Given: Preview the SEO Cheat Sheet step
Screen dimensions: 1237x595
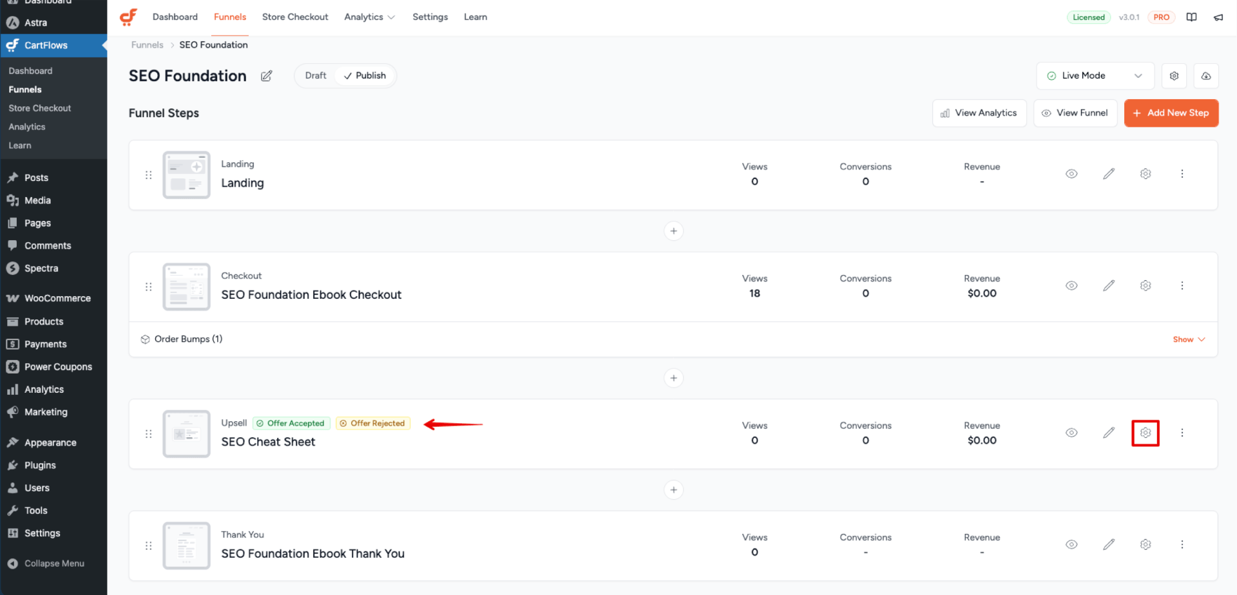Looking at the screenshot, I should point(1071,433).
